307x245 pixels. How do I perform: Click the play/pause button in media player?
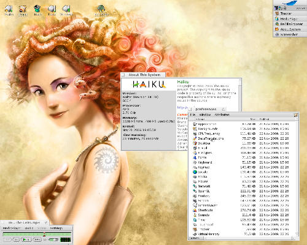(26, 239)
